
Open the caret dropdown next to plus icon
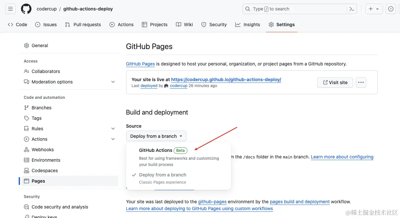click(378, 9)
